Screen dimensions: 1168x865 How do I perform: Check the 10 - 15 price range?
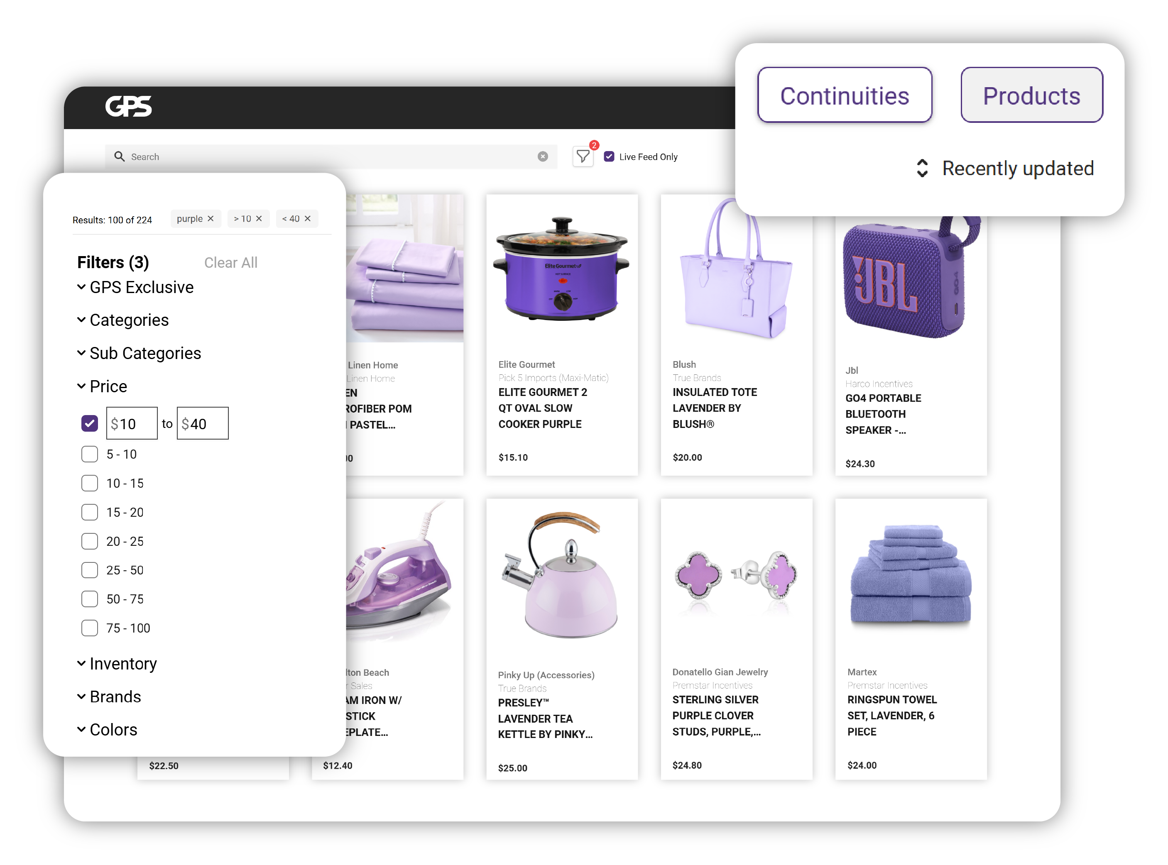coord(90,483)
